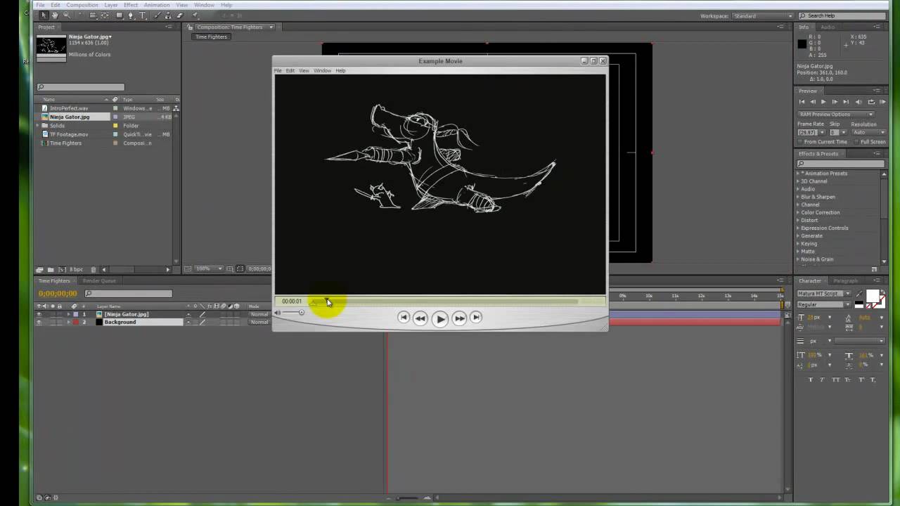Select the Clone Stamp tool

[x=168, y=15]
